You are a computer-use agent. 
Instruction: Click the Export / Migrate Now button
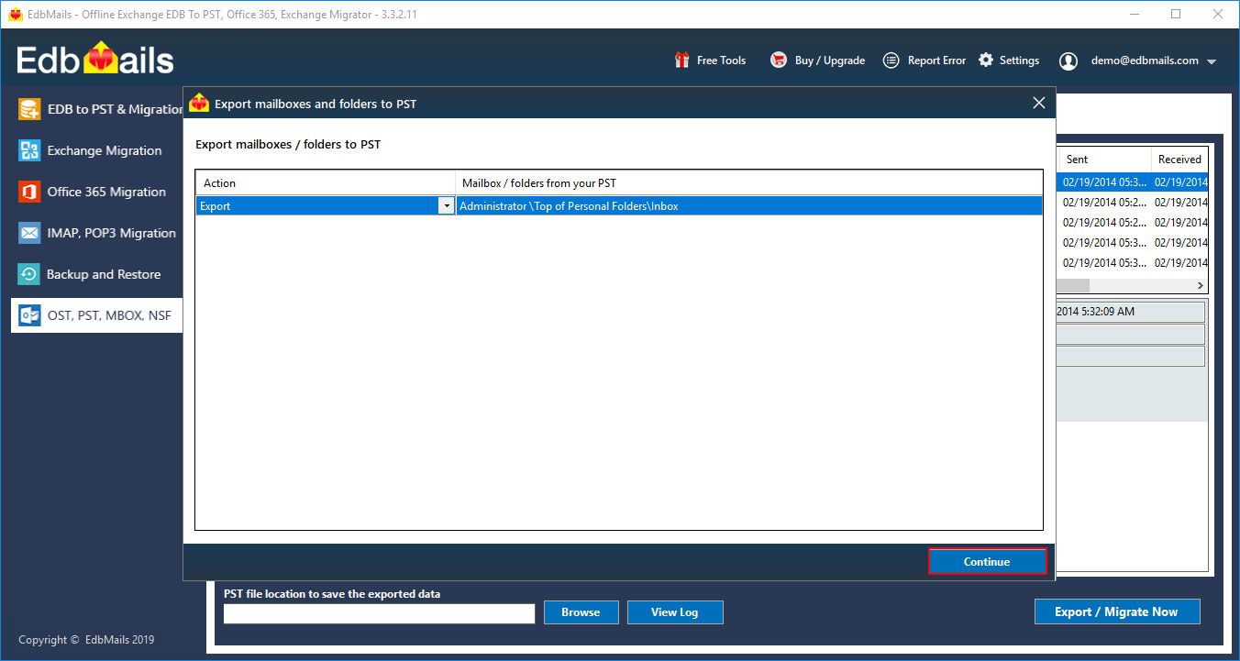click(x=1117, y=611)
